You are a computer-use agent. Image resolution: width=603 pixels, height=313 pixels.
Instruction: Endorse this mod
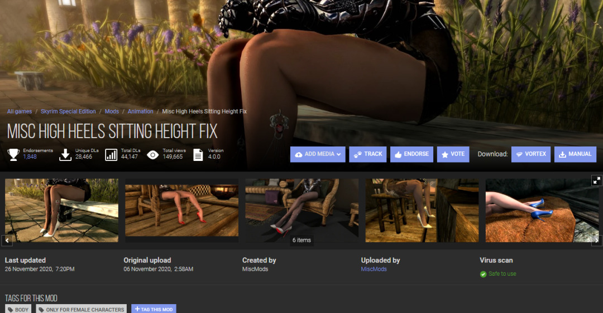[411, 154]
